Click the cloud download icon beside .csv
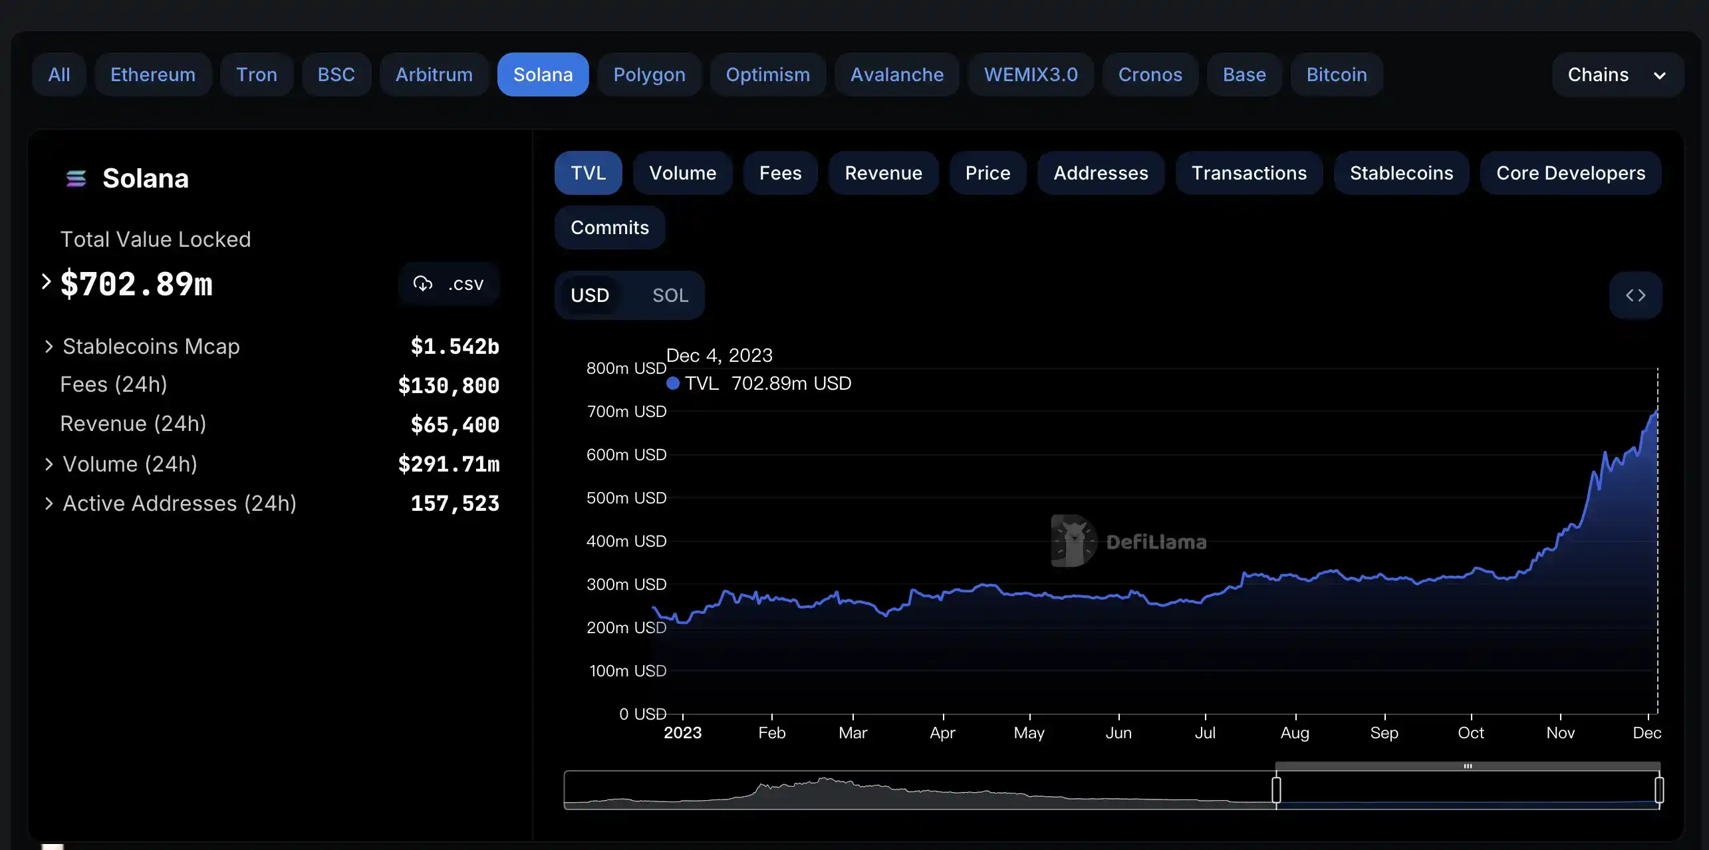 click(x=423, y=284)
